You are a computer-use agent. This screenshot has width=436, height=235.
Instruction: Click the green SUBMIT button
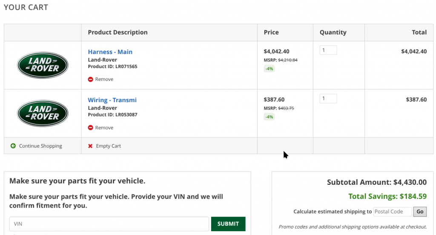click(228, 224)
